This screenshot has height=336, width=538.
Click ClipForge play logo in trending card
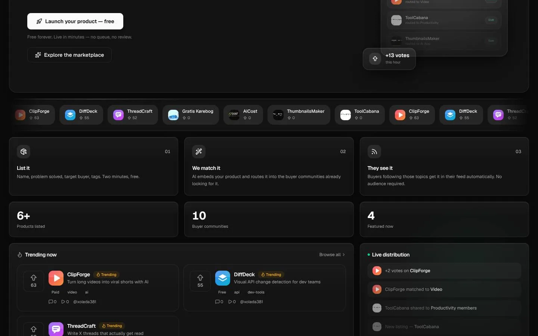[x=56, y=278]
